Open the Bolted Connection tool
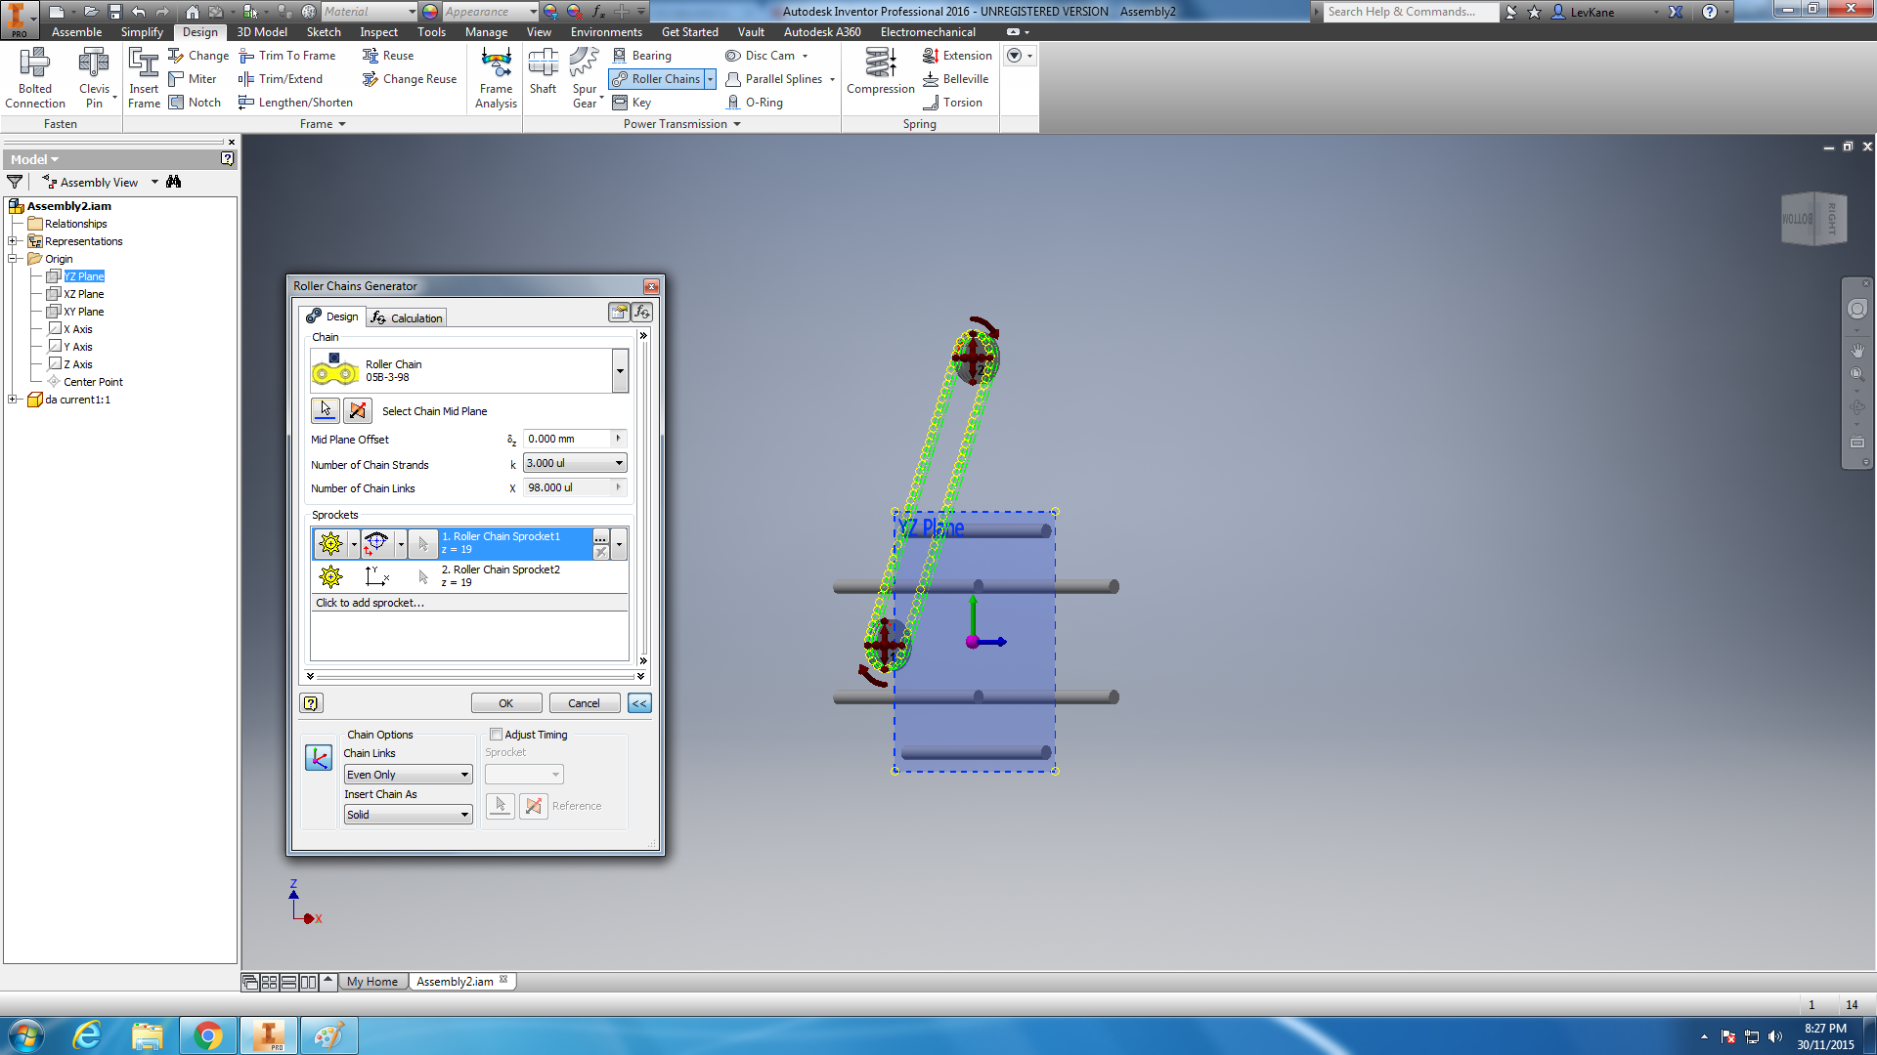 35,73
